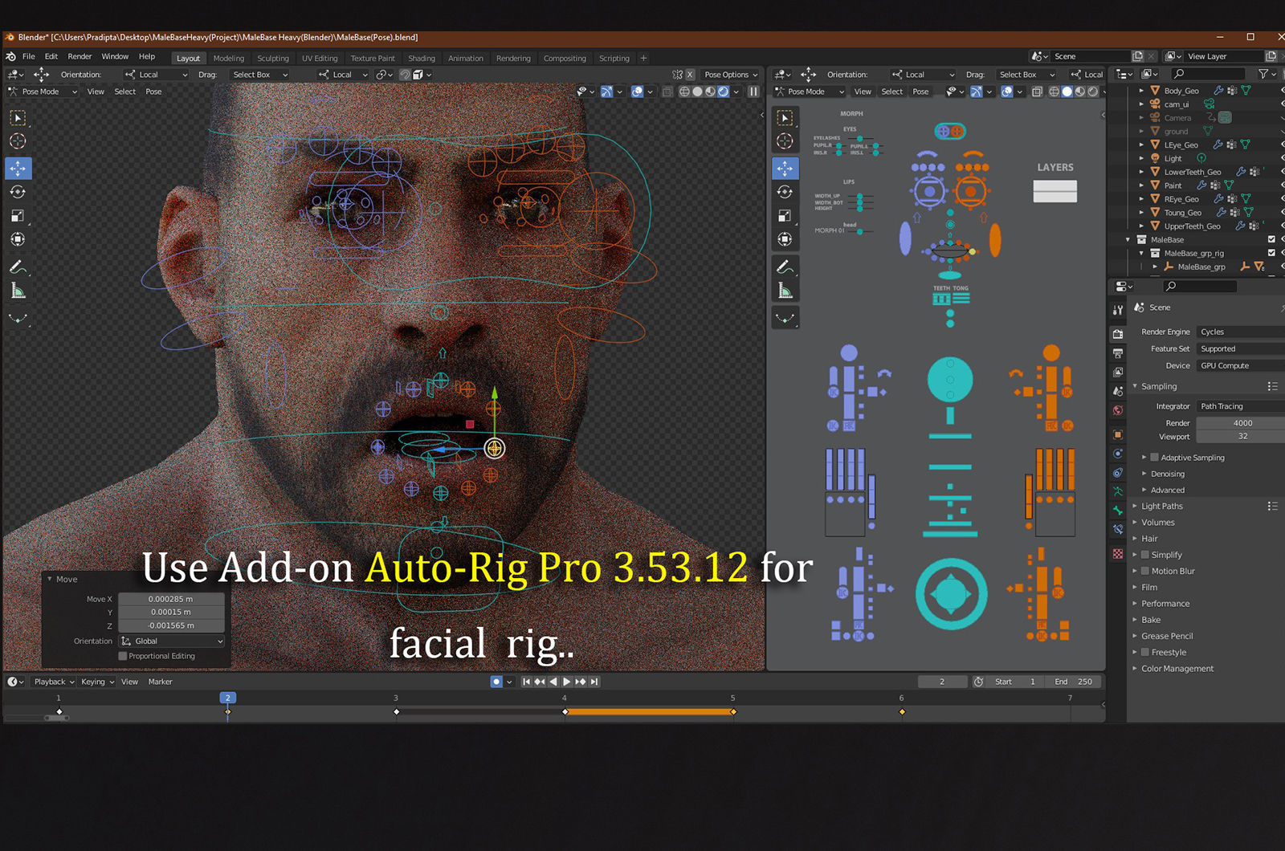
Task: Activate the Measure tool in right viewport toolbar
Action: tap(785, 291)
